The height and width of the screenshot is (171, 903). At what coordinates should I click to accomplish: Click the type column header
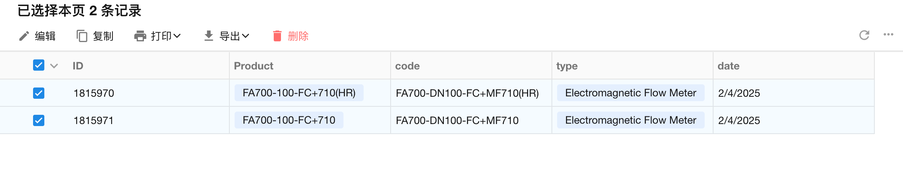567,66
